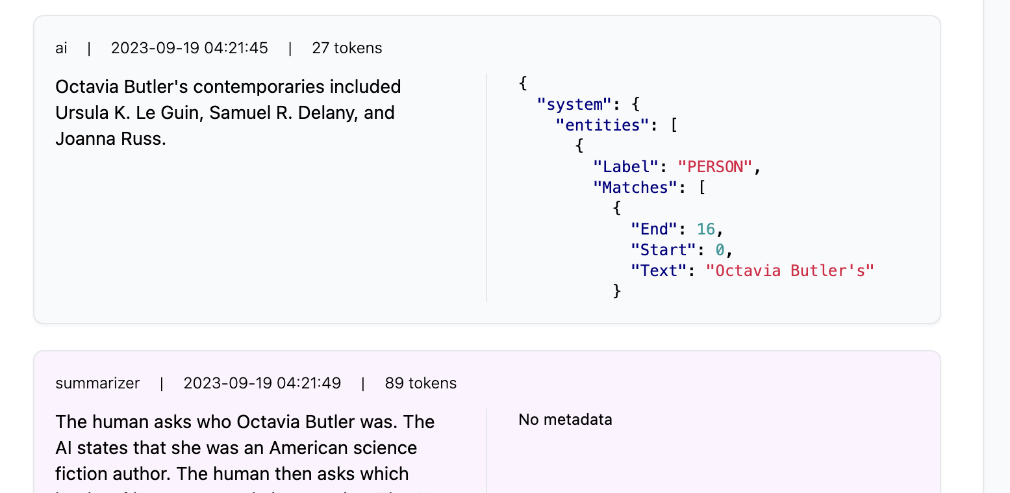Select the 2023-09-19 04:21:45 timestamp
The image size is (1010, 493).
click(x=189, y=48)
